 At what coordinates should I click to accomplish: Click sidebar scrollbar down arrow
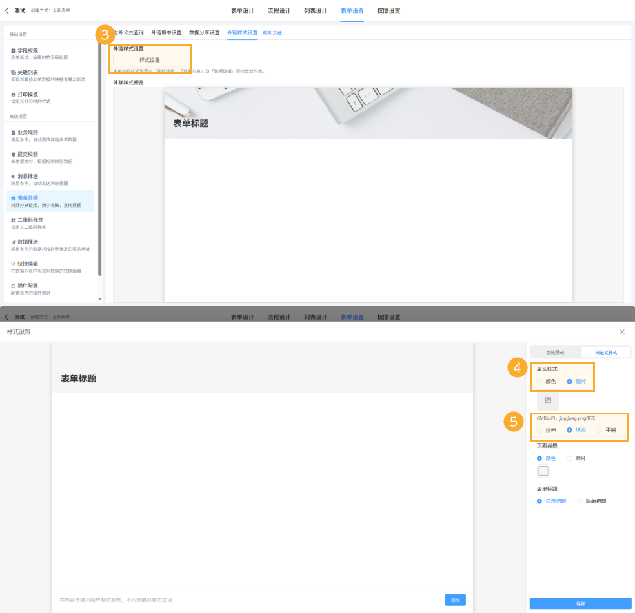(x=99, y=298)
